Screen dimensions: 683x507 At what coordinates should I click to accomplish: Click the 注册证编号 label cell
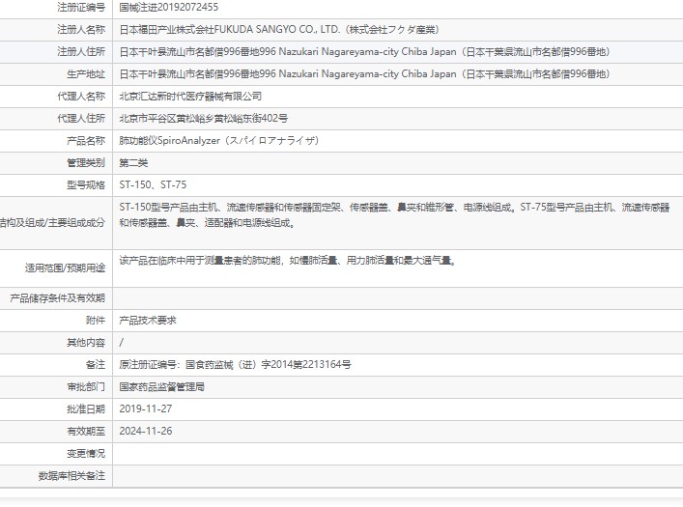pyautogui.click(x=81, y=8)
